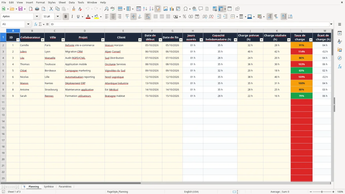Image resolution: width=345 pixels, height=194 pixels.
Task: Click the formula input line
Action: tap(189, 24)
